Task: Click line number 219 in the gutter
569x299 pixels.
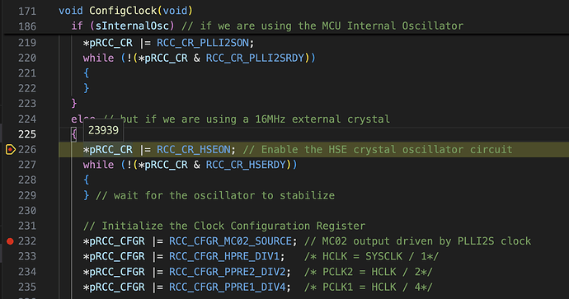Action: tap(27, 43)
